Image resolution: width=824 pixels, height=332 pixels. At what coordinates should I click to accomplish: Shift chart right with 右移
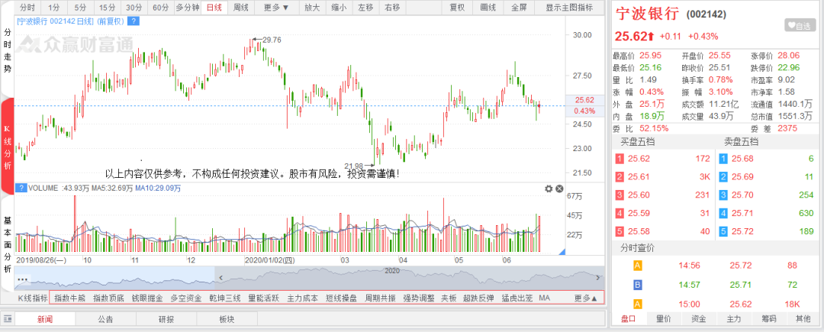392,8
